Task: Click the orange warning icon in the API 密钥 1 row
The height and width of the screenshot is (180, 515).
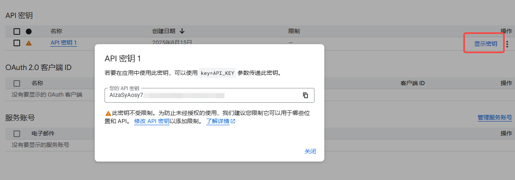Action: [x=29, y=43]
